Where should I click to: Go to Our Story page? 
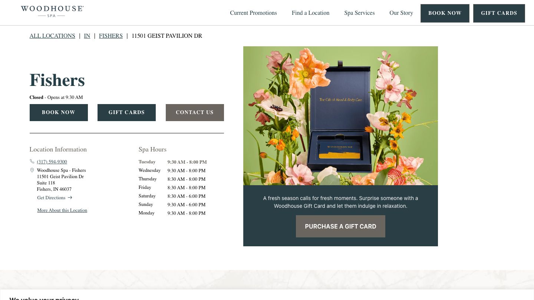pyautogui.click(x=401, y=13)
